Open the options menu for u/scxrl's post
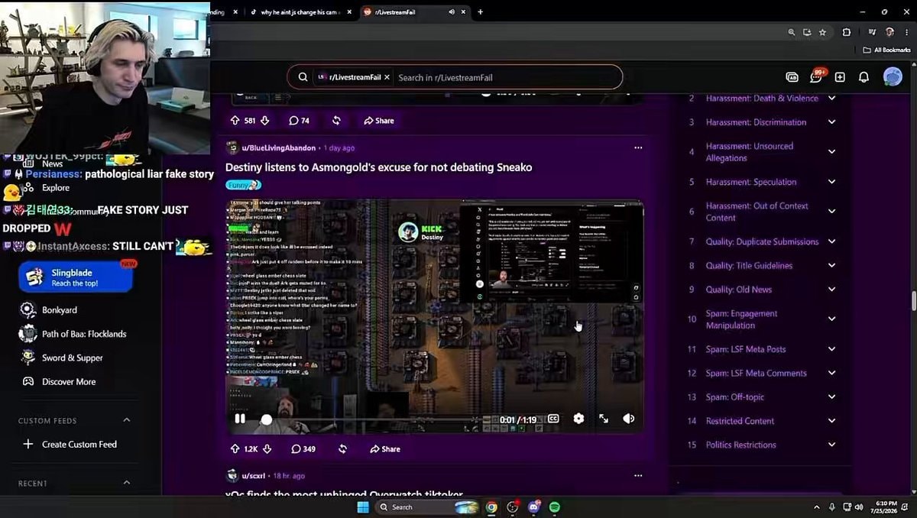The width and height of the screenshot is (917, 518). coord(638,475)
